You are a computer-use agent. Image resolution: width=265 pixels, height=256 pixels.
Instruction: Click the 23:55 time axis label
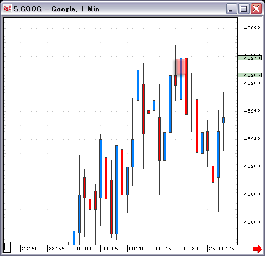coord(57,249)
